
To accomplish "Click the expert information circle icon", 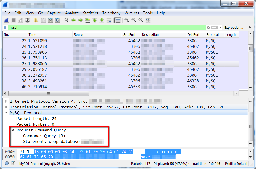I will pos(7,164).
